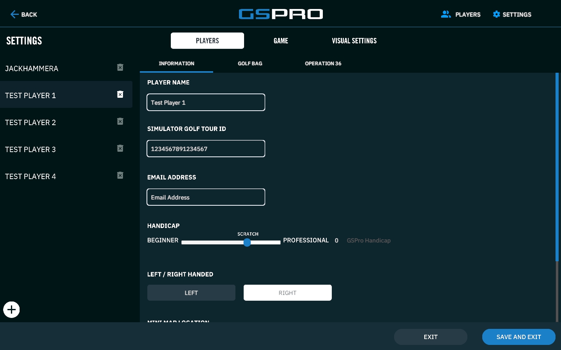The width and height of the screenshot is (561, 350).
Task: Delete the JACKHAMMERA player using trash icon
Action: tap(120, 68)
